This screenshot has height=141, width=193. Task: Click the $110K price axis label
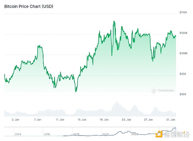pyautogui.click(x=183, y=12)
